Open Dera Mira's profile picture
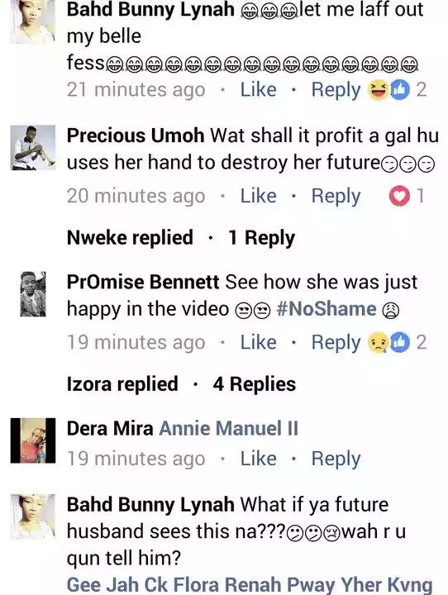The width and height of the screenshot is (448, 595). click(x=33, y=440)
